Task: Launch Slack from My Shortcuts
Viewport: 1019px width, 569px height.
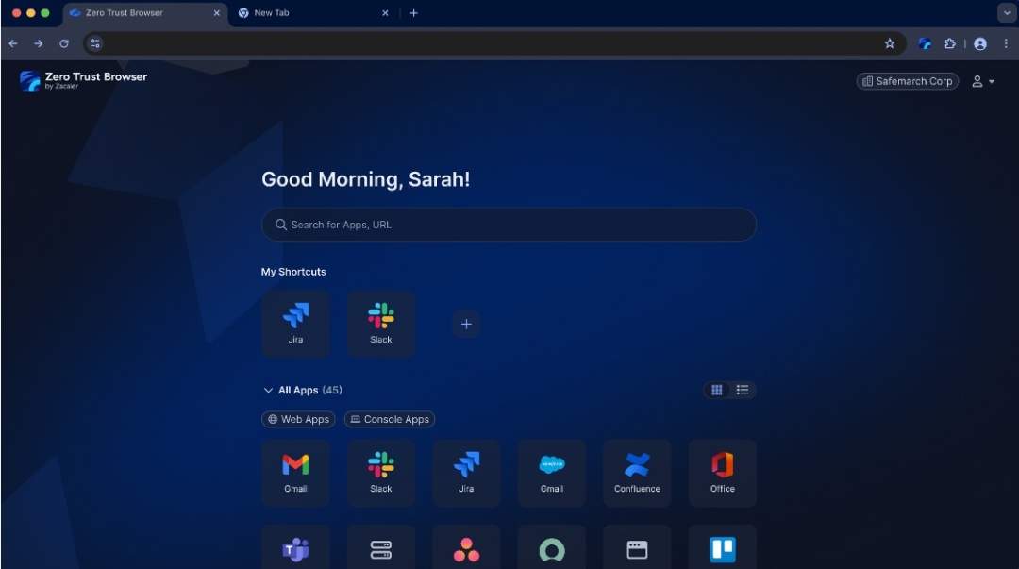Action: (x=380, y=324)
